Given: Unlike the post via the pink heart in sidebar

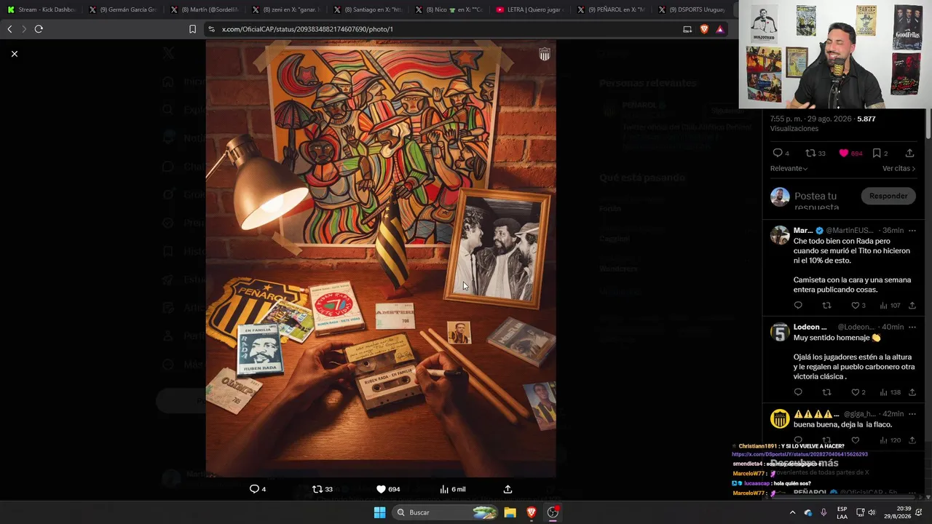Looking at the screenshot, I should (x=843, y=153).
